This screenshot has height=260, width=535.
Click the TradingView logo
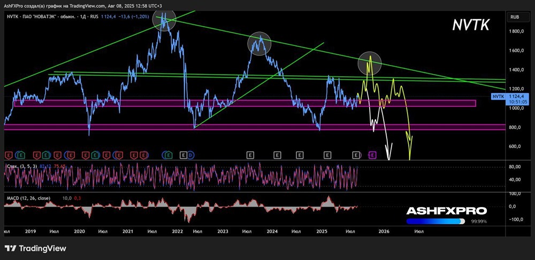(x=35, y=248)
